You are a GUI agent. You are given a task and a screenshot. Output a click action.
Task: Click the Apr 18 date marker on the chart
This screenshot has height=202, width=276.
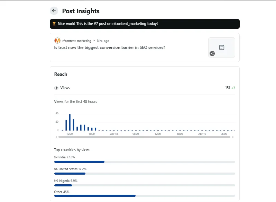114,134
